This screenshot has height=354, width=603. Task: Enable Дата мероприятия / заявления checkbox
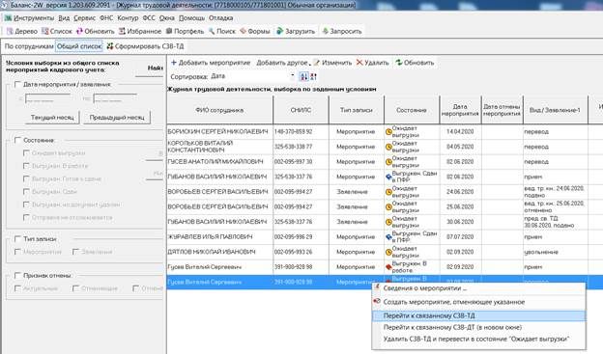(17, 85)
